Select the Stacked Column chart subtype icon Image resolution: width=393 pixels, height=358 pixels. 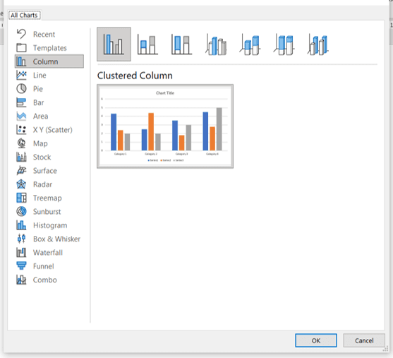[x=147, y=44]
